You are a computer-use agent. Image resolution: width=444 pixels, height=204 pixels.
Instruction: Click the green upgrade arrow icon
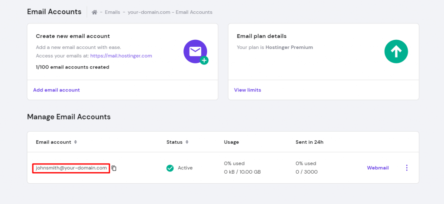pyautogui.click(x=396, y=52)
